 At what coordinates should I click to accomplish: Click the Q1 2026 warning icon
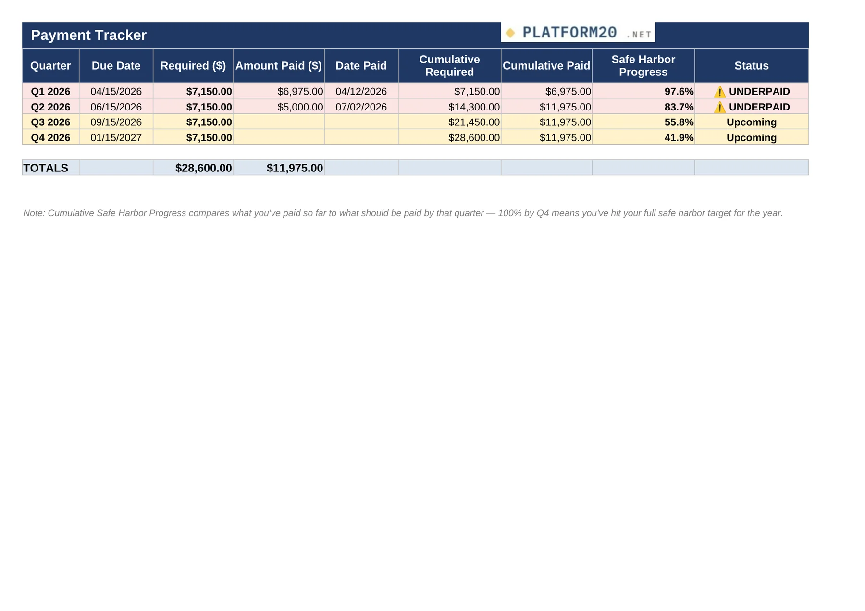click(x=719, y=91)
